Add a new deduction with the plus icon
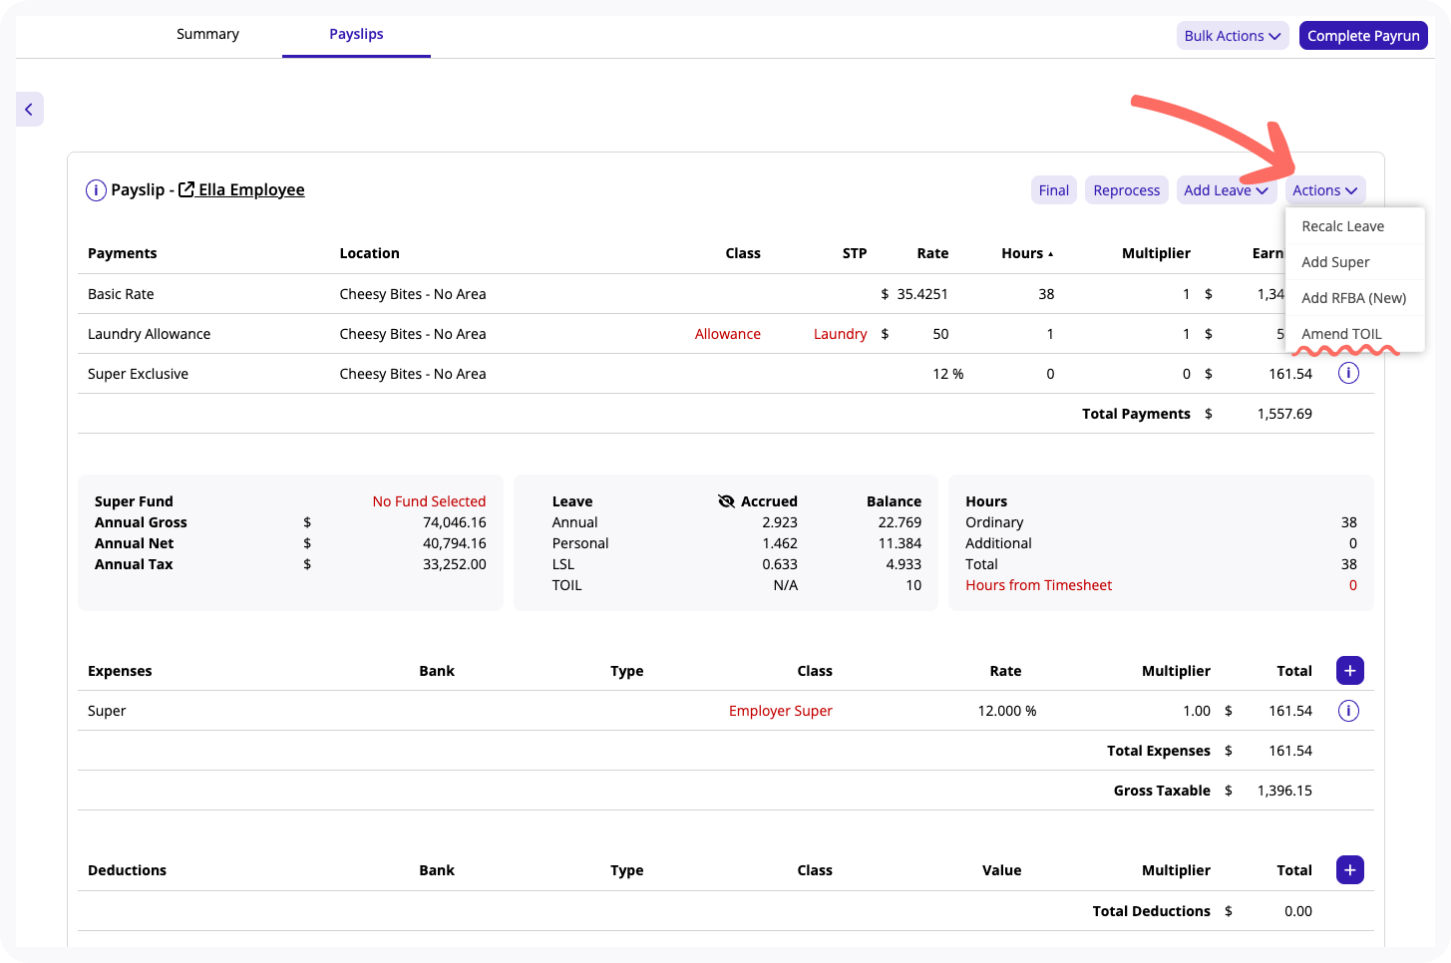This screenshot has height=963, width=1451. pos(1350,870)
